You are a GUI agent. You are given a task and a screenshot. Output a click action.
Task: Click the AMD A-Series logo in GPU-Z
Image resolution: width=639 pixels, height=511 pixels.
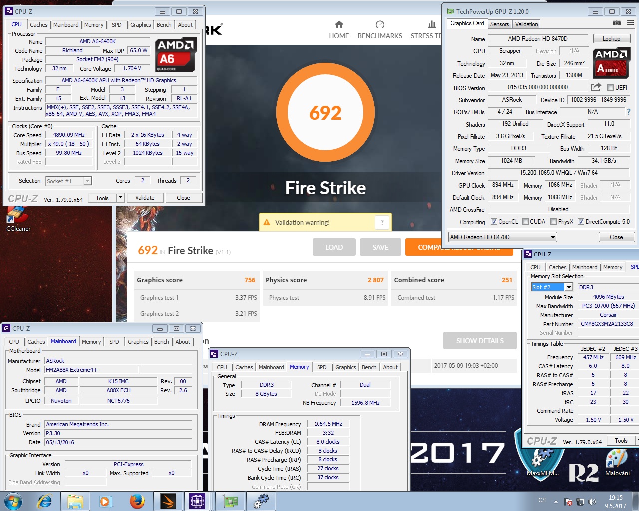pos(611,63)
